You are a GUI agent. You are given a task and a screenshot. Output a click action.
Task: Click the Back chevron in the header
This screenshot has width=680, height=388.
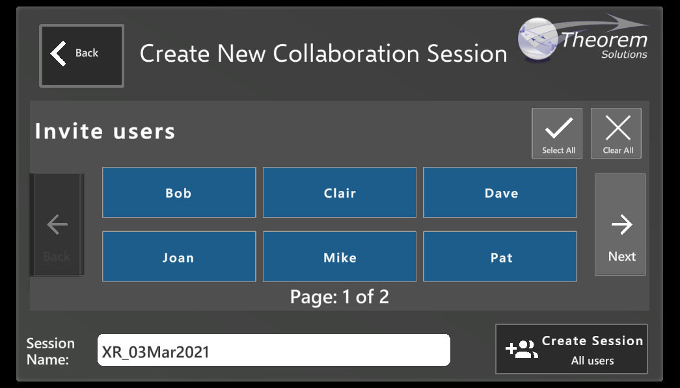click(x=59, y=53)
